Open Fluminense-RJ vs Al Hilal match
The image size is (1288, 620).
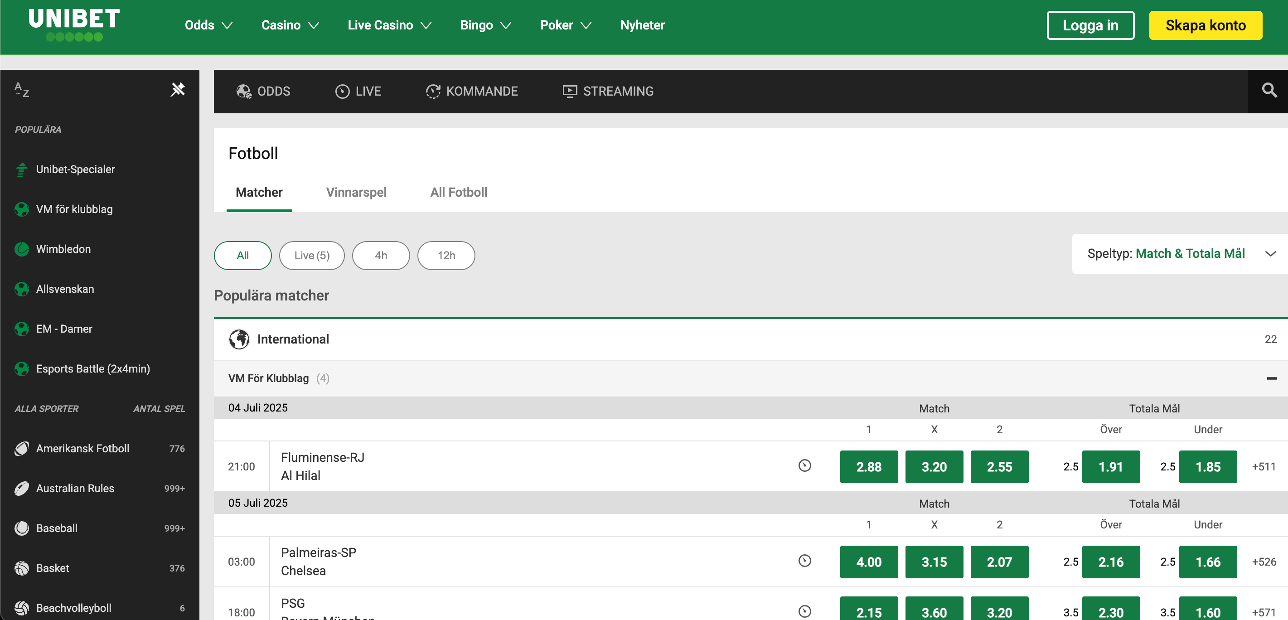pos(323,466)
